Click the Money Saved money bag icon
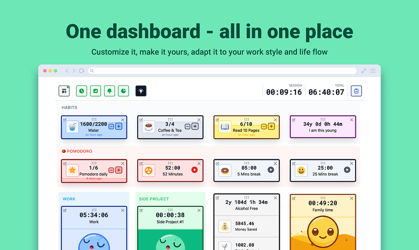 pos(225,227)
